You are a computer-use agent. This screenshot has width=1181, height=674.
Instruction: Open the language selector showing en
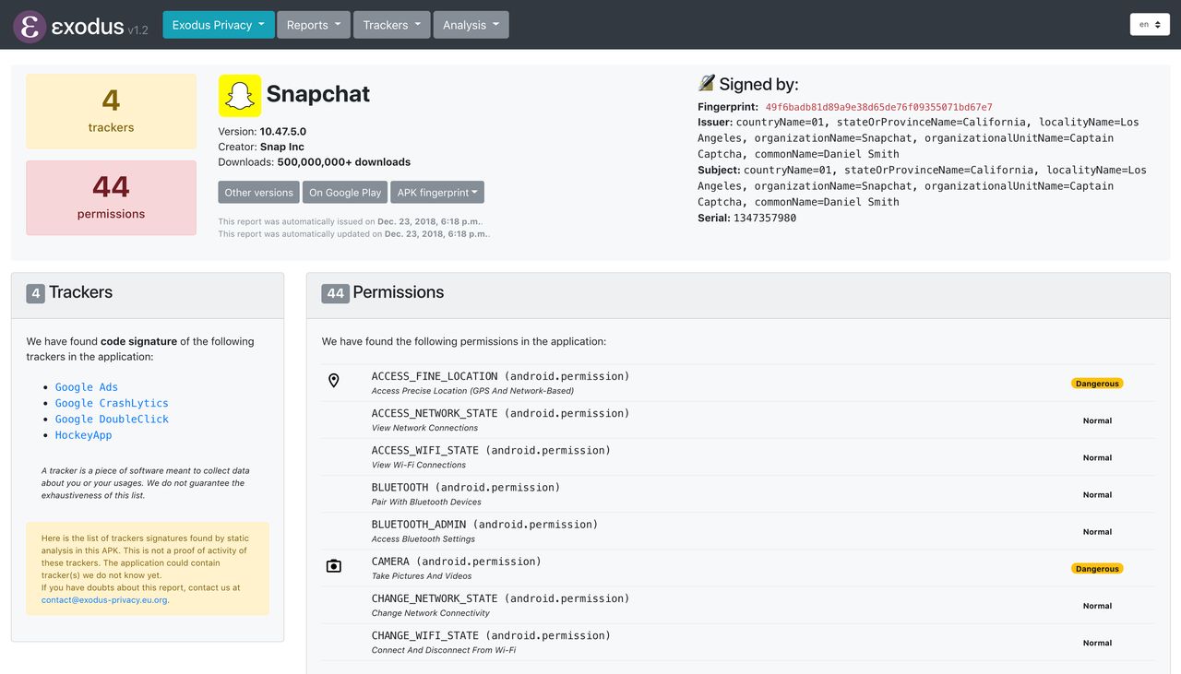click(x=1150, y=24)
